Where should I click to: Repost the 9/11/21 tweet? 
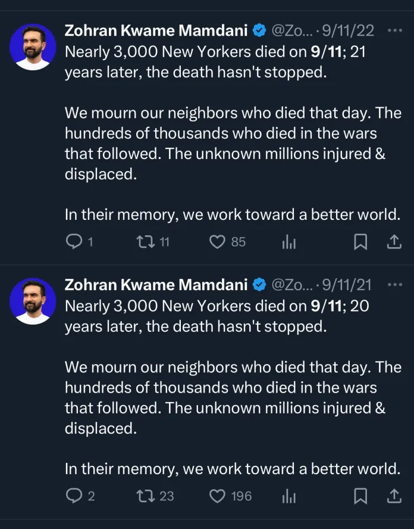145,495
